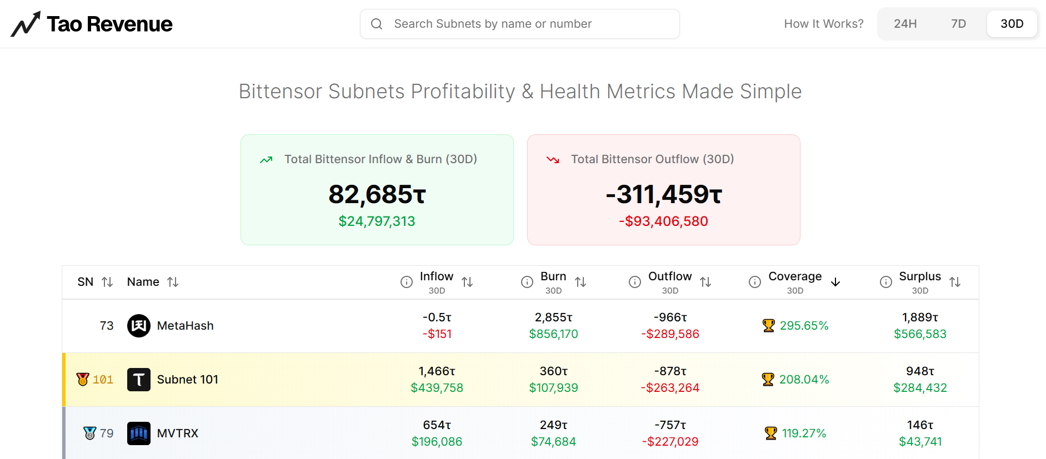
Task: Sort table by SN number
Action: 107,282
